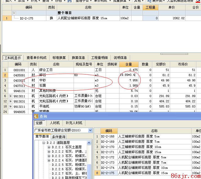Collapse D.2.2 道路基层 tree node
This screenshot has width=201, height=179.
(x=44, y=143)
